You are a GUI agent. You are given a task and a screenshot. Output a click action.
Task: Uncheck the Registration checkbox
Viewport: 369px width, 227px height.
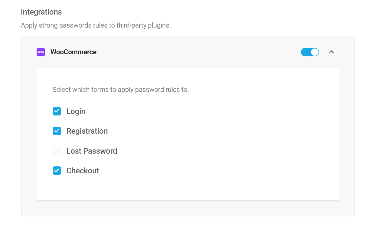57,131
